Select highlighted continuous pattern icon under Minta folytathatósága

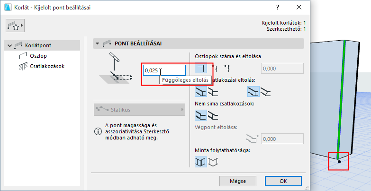[201, 162]
